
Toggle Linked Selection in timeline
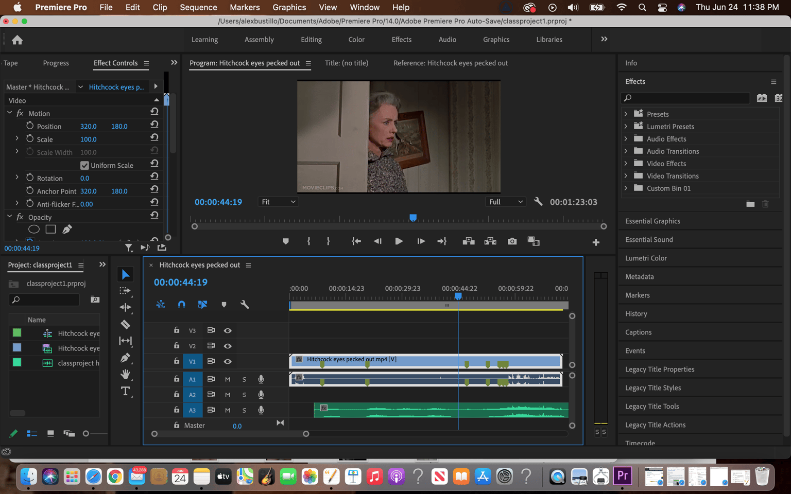click(202, 305)
